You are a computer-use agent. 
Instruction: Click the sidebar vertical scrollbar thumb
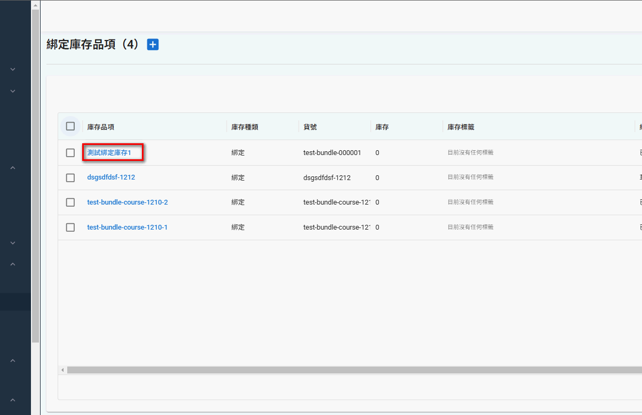pos(36,176)
